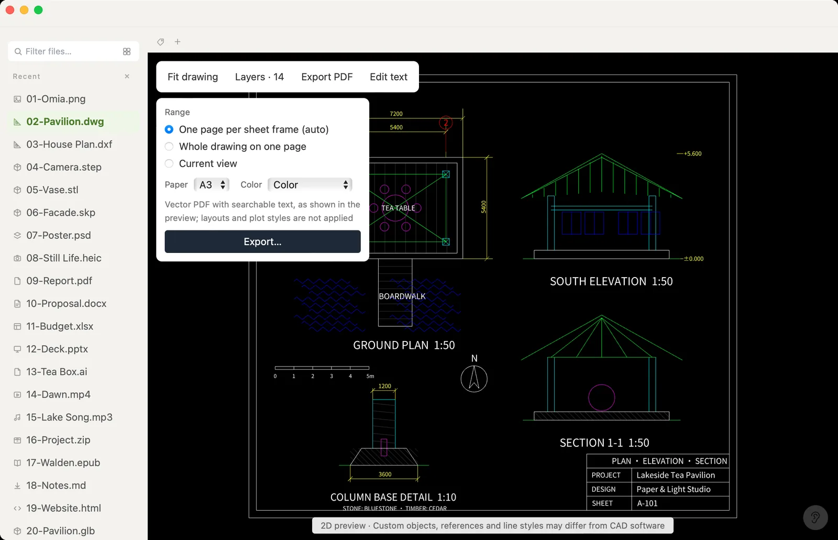The height and width of the screenshot is (540, 838).
Task: Select 13-Tea Box.ai from the list
Action: (74, 372)
